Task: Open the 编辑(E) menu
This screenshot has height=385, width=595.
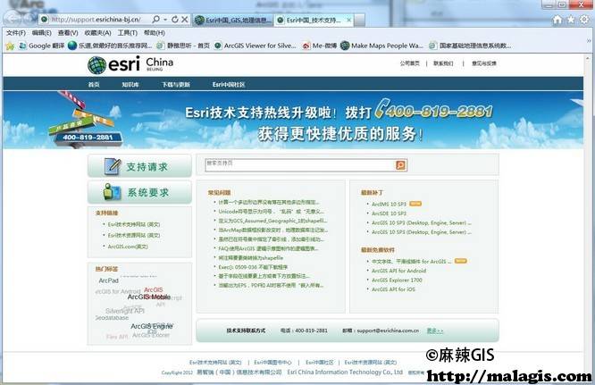Action: (41, 33)
